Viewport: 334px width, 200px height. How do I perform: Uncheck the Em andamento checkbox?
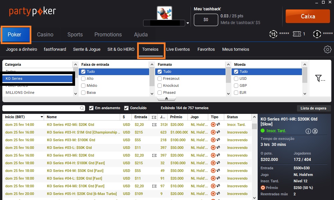[91, 108]
